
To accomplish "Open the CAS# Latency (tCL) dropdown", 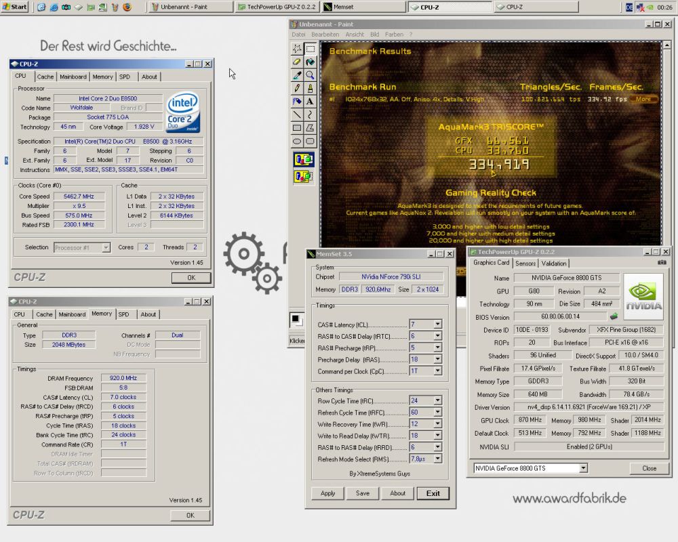I will pos(437,324).
